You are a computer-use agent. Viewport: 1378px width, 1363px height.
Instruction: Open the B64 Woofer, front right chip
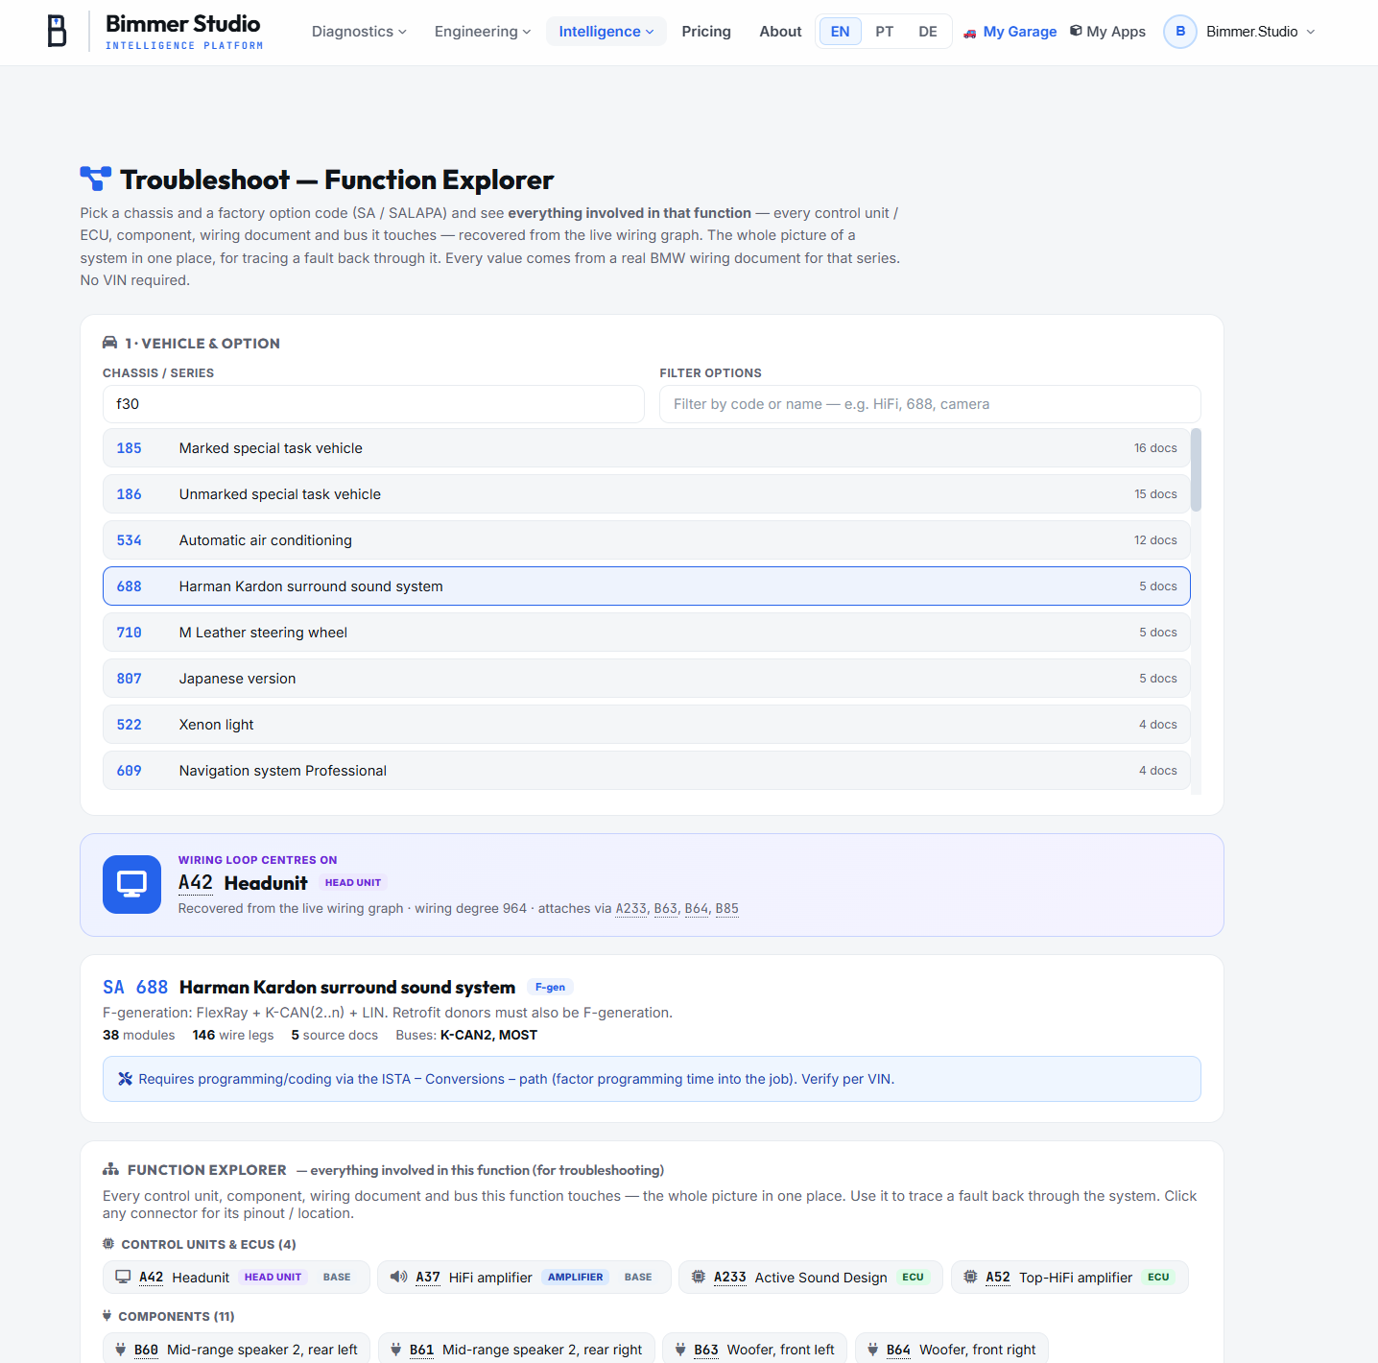[952, 1349]
